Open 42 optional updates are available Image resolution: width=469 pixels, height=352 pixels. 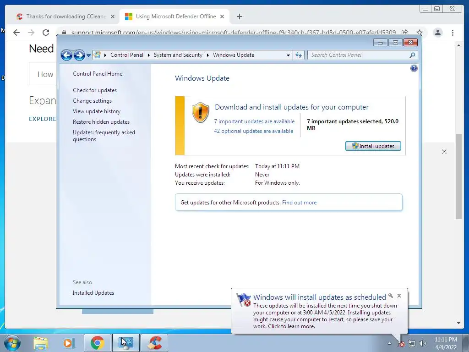254,131
